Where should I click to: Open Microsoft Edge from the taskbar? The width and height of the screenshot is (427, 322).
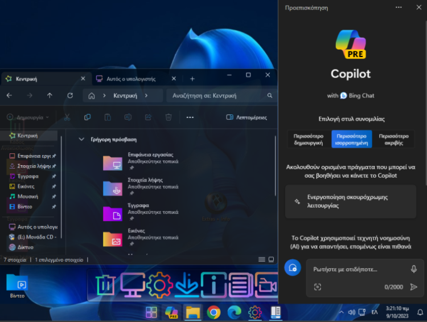pyautogui.click(x=234, y=312)
